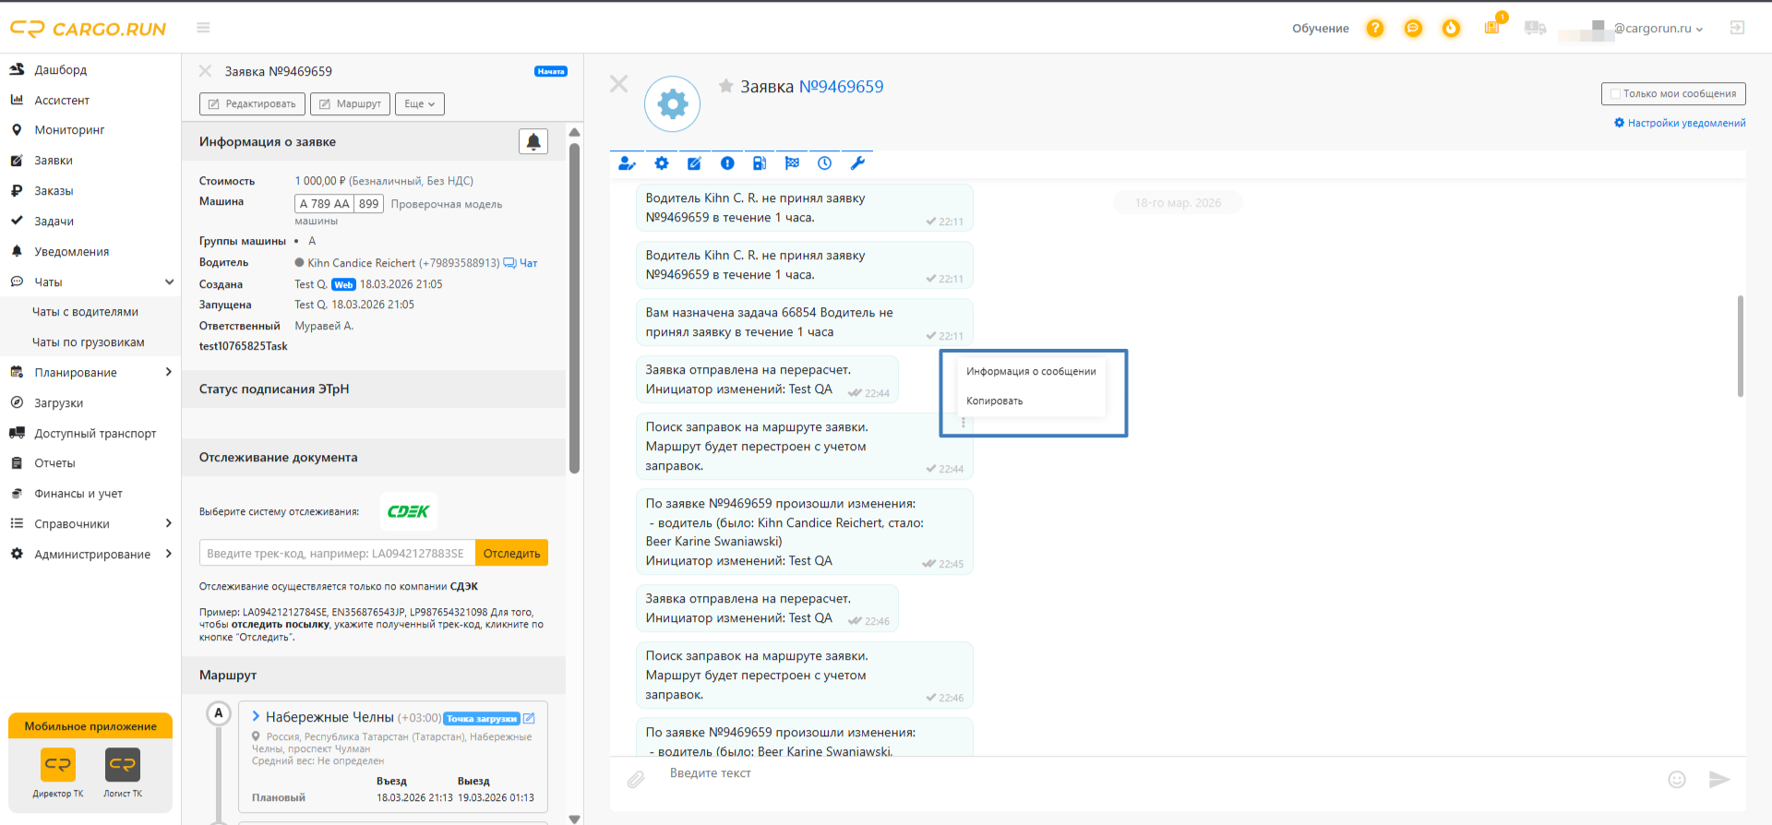Star the request №9469659 as favorite
This screenshot has width=1772, height=825.
tap(726, 86)
